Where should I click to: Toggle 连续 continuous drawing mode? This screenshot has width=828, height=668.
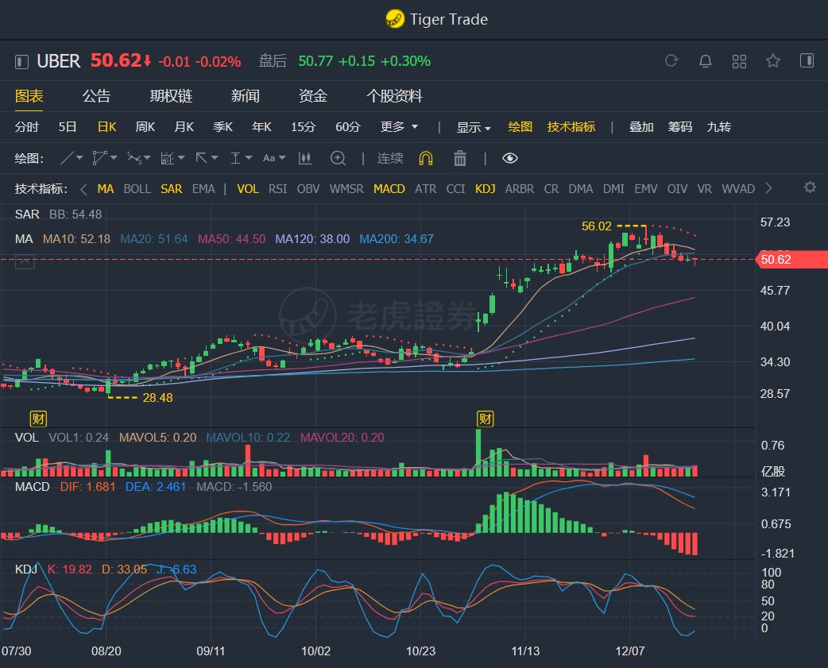pos(390,158)
